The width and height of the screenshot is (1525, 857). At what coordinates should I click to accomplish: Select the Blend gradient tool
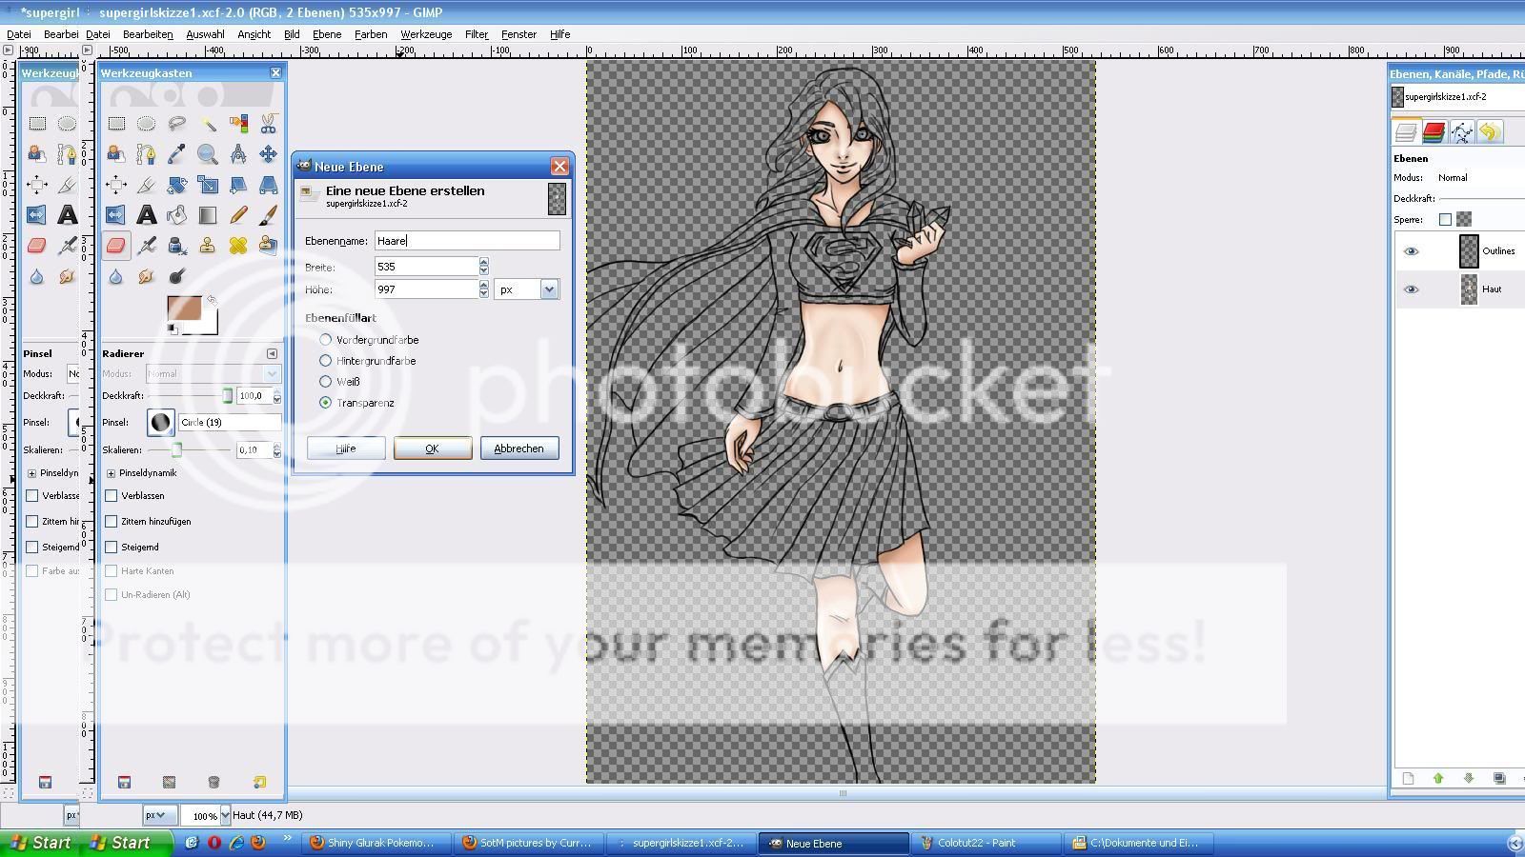pos(208,215)
